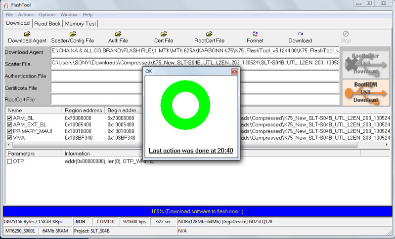Maximize the FlashTool window

pyautogui.click(x=369, y=3)
